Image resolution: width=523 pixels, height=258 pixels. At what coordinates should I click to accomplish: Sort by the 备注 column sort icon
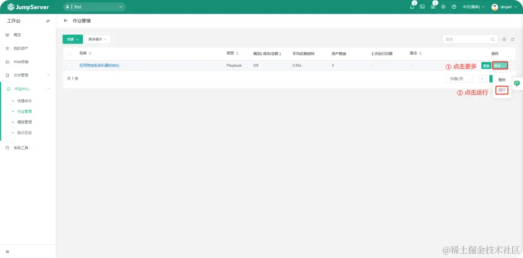pos(420,53)
